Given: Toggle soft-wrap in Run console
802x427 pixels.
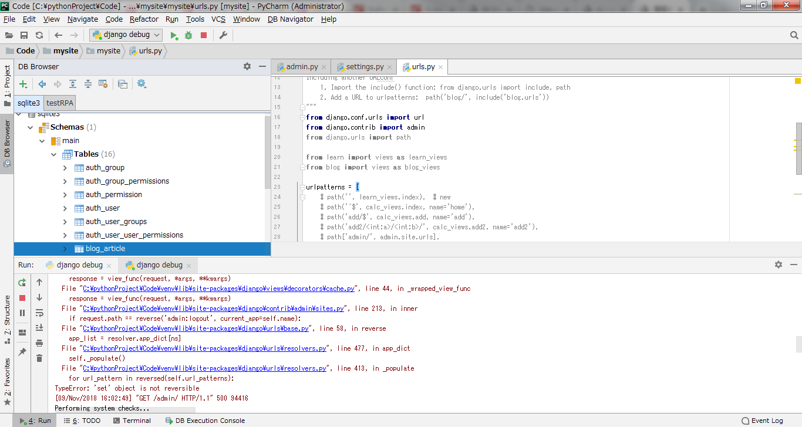Looking at the screenshot, I should (39, 313).
